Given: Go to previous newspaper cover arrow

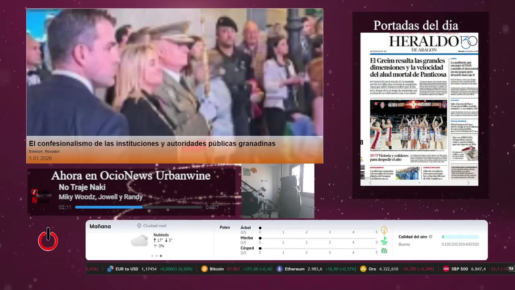Looking at the screenshot, I should pyautogui.click(x=371, y=182).
